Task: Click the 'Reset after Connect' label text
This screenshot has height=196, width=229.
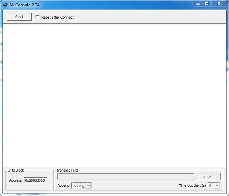Action: pos(57,17)
